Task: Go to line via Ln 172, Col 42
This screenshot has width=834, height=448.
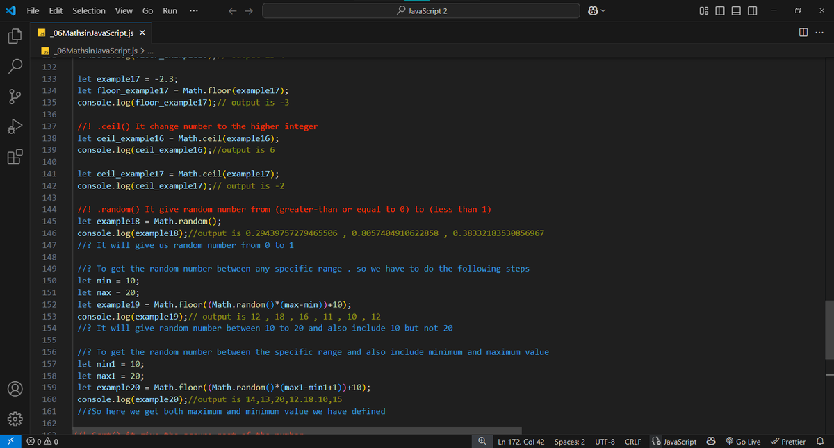Action: pos(521,441)
